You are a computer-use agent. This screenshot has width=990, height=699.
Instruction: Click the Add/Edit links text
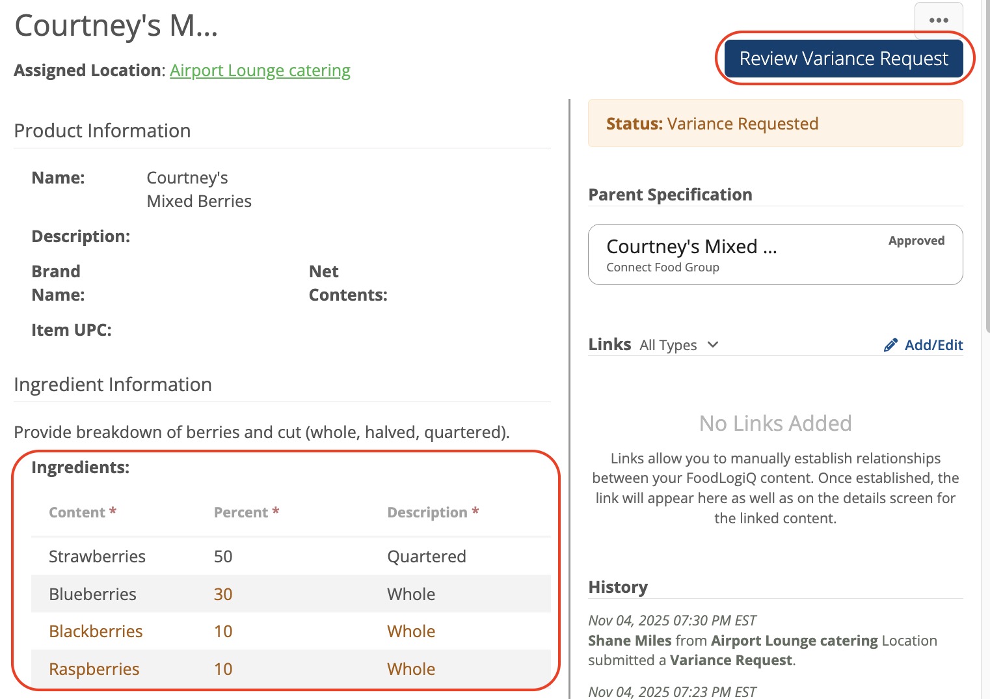click(933, 345)
